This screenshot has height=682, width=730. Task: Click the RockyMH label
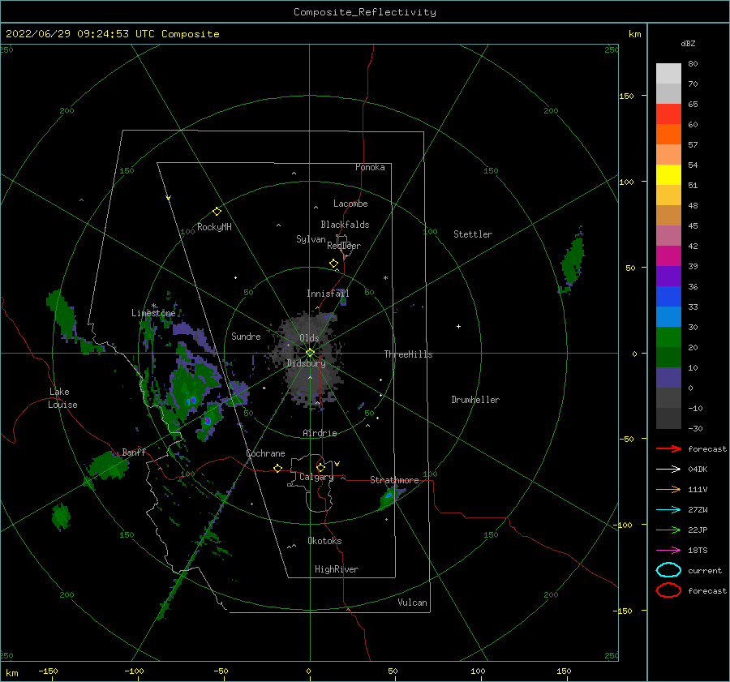pyautogui.click(x=214, y=227)
